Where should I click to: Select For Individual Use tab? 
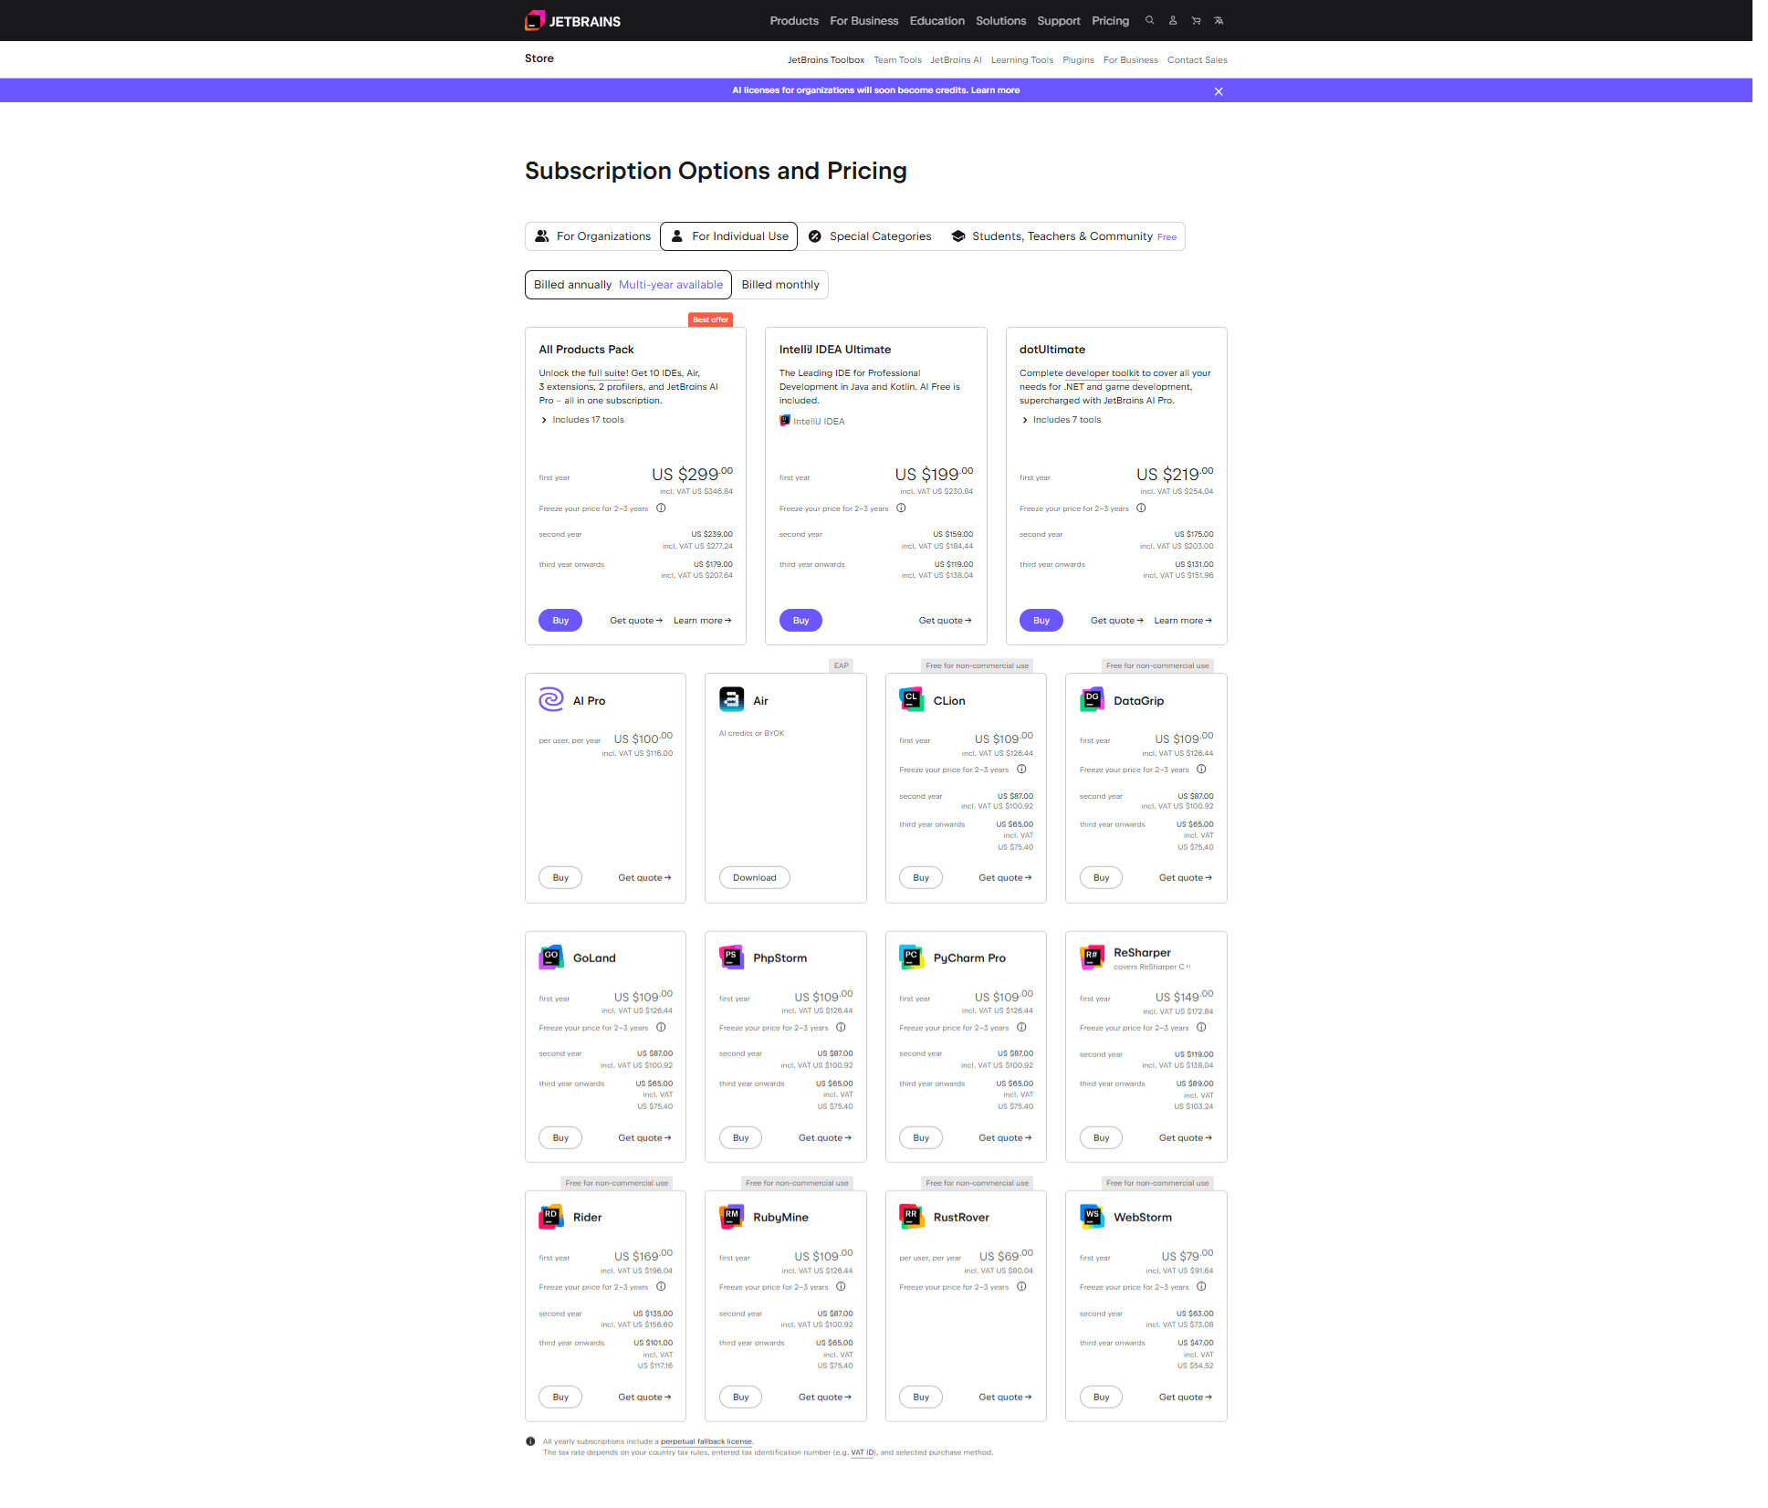coord(728,236)
